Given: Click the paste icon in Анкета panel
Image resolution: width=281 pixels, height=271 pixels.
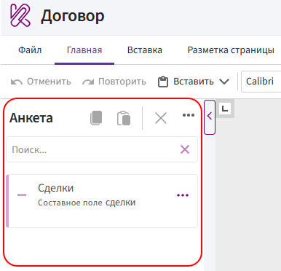Looking at the screenshot, I should 124,118.
